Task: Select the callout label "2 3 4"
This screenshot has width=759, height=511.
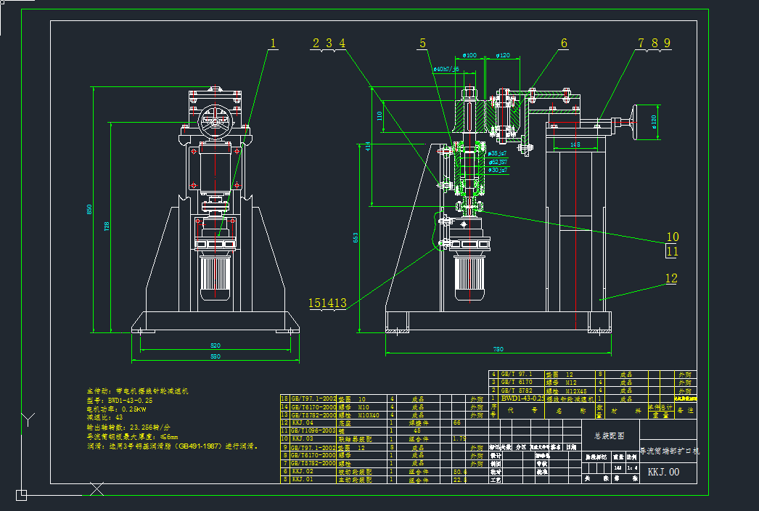Action: point(329,44)
